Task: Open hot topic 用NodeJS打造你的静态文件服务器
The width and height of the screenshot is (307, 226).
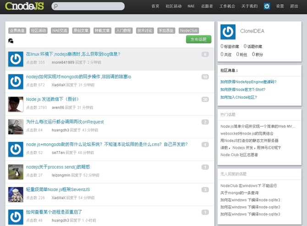Action: [x=249, y=141]
